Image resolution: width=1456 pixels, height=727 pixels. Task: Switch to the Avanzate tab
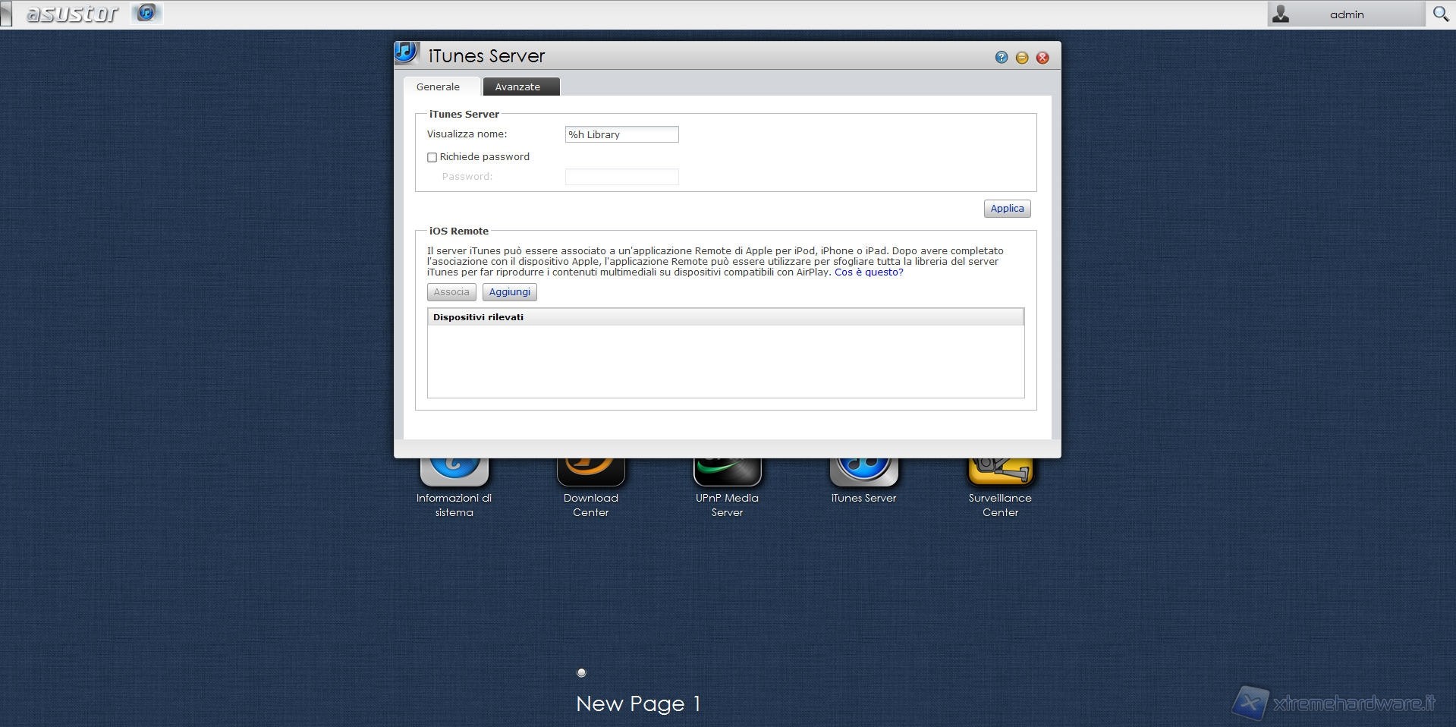pyautogui.click(x=517, y=87)
